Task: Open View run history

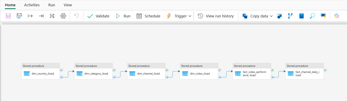Action: (216, 16)
